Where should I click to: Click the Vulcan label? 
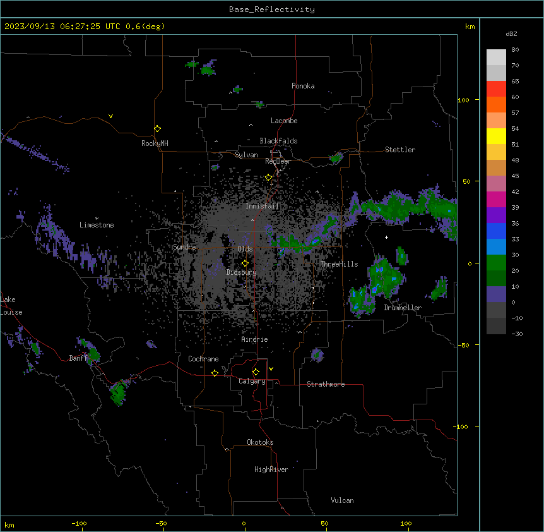click(342, 500)
